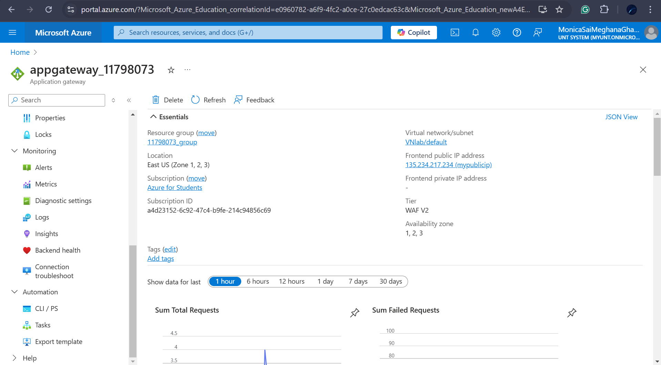Open the Azure for Students subscription
The height and width of the screenshot is (365, 661).
coord(175,187)
